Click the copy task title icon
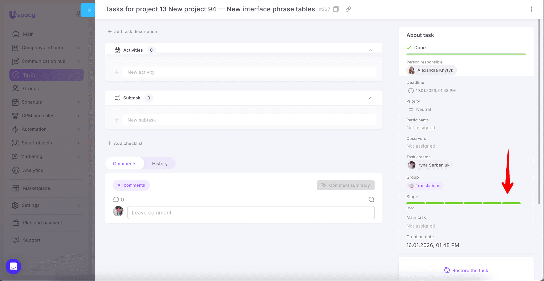 point(336,9)
